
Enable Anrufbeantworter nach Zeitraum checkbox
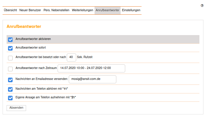tap(10, 69)
